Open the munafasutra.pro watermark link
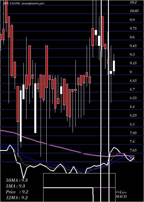Viewport: 144px width, 202px height. click(x=33, y=3)
